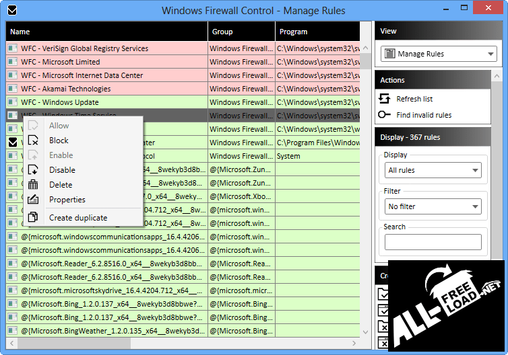Click the rule icon beside WFC - VeriSign
The image size is (508, 355).
click(x=12, y=48)
